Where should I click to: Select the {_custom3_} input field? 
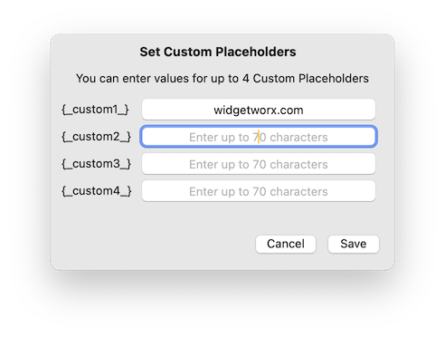259,164
